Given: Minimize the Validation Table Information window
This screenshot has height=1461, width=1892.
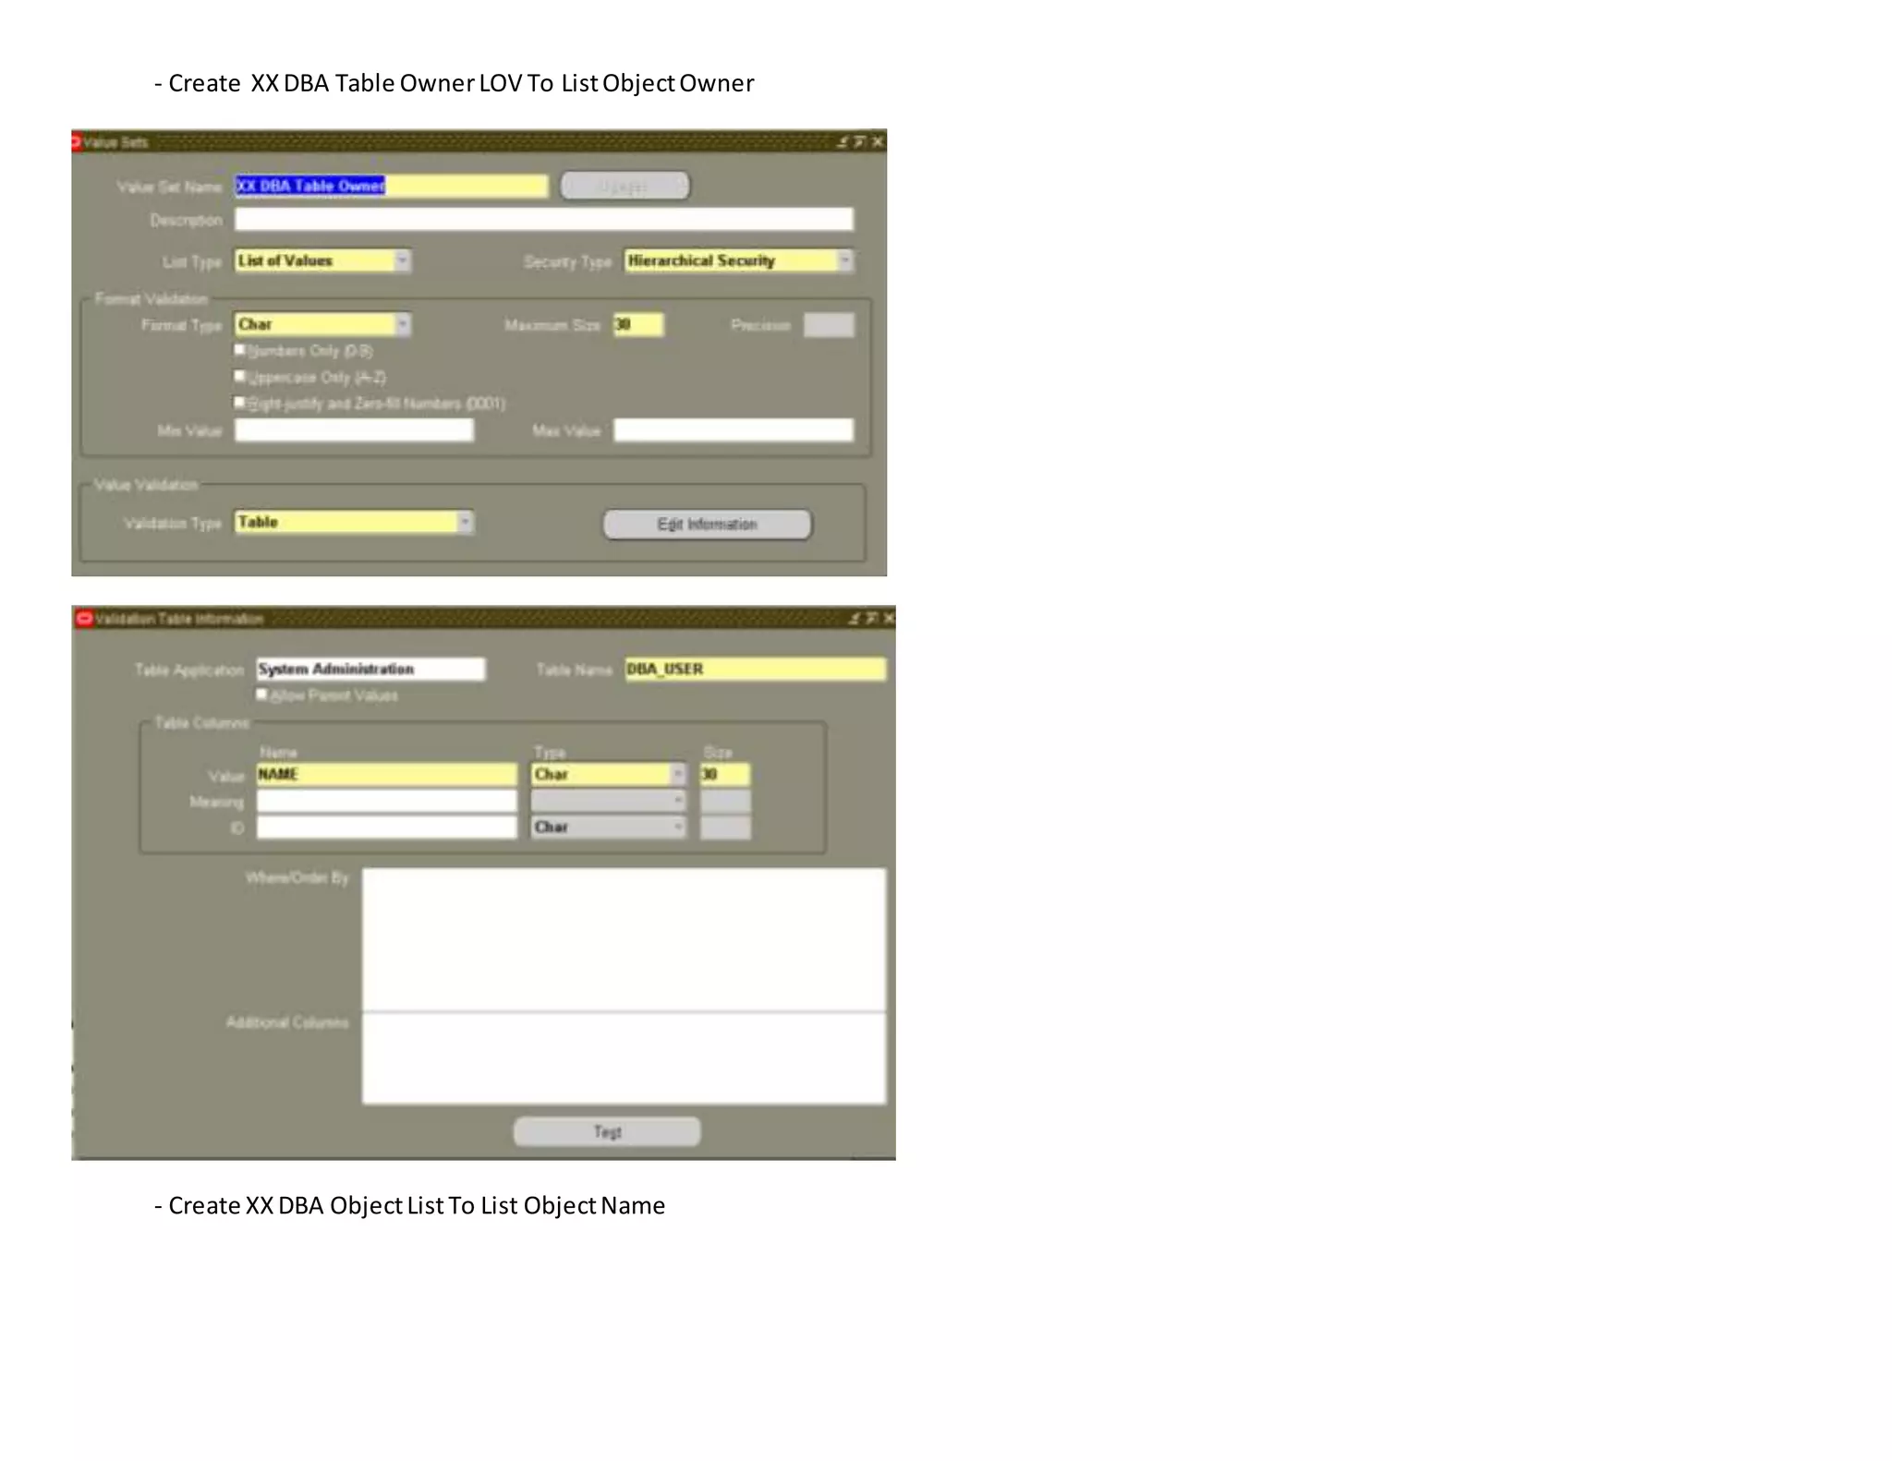Looking at the screenshot, I should coord(854,618).
